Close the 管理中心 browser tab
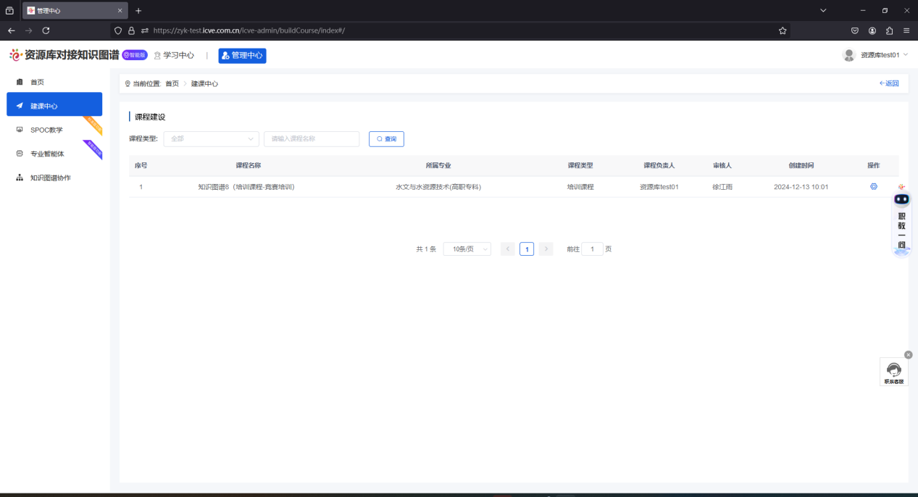 click(x=120, y=11)
